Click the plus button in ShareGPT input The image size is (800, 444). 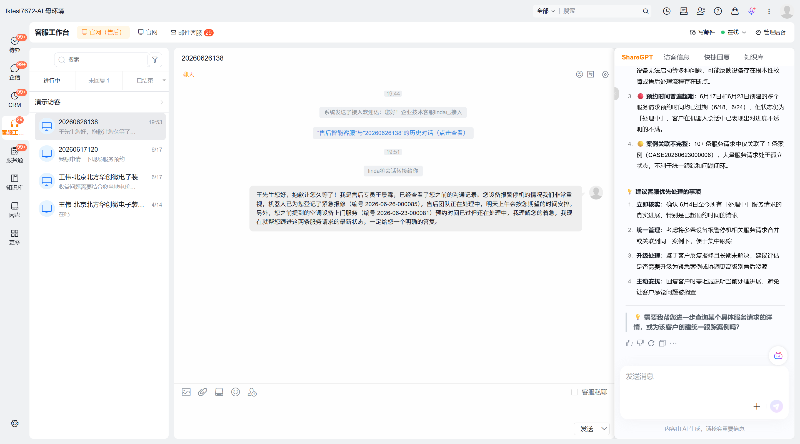(x=757, y=406)
